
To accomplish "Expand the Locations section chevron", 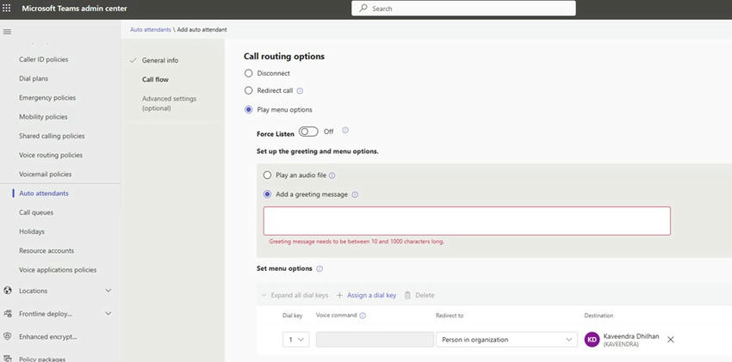I will [x=108, y=291].
